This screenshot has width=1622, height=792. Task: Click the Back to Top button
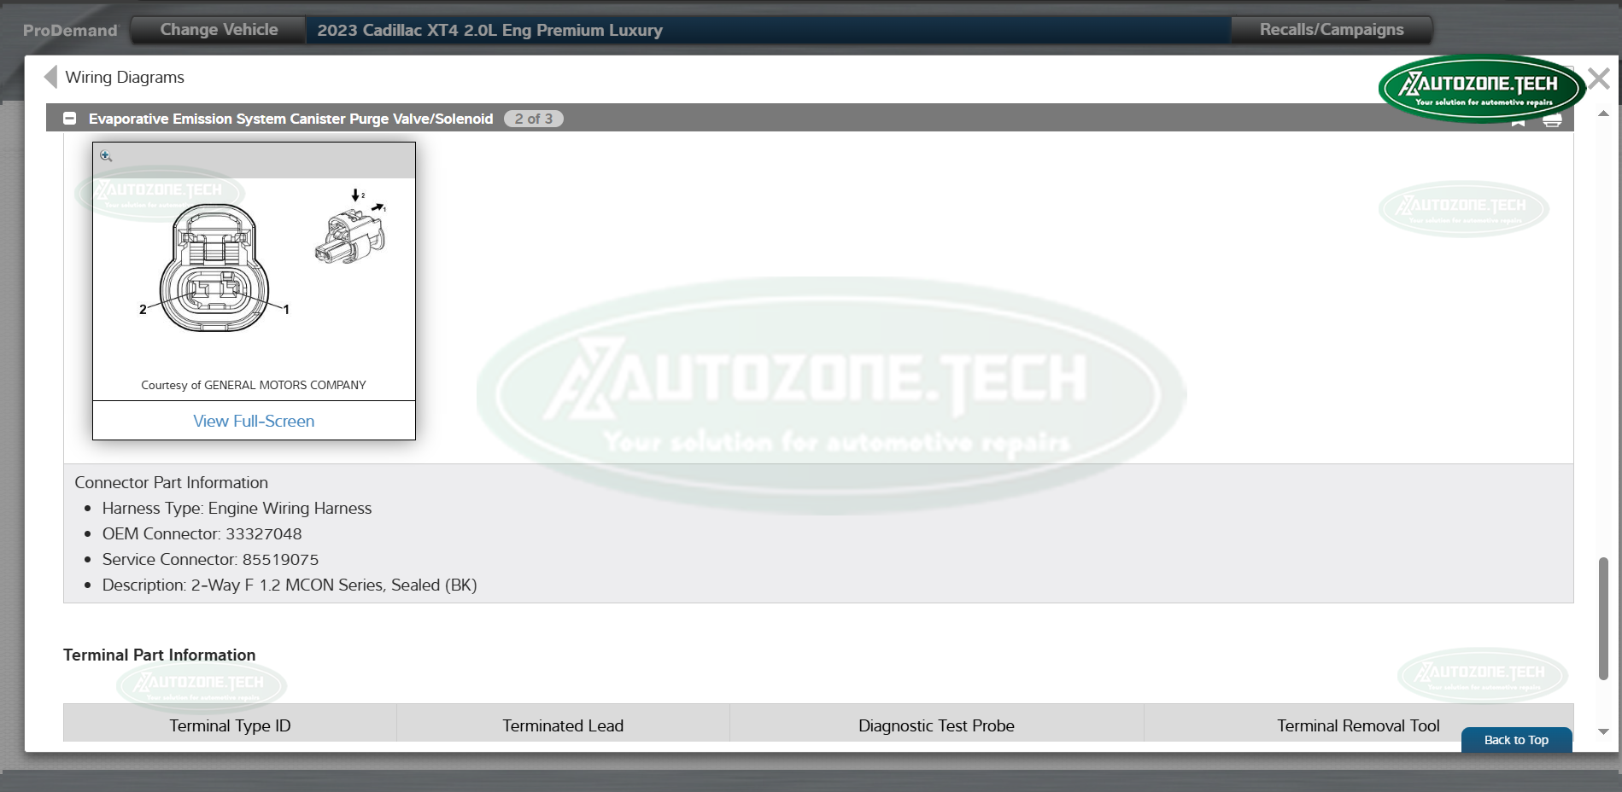click(1515, 740)
